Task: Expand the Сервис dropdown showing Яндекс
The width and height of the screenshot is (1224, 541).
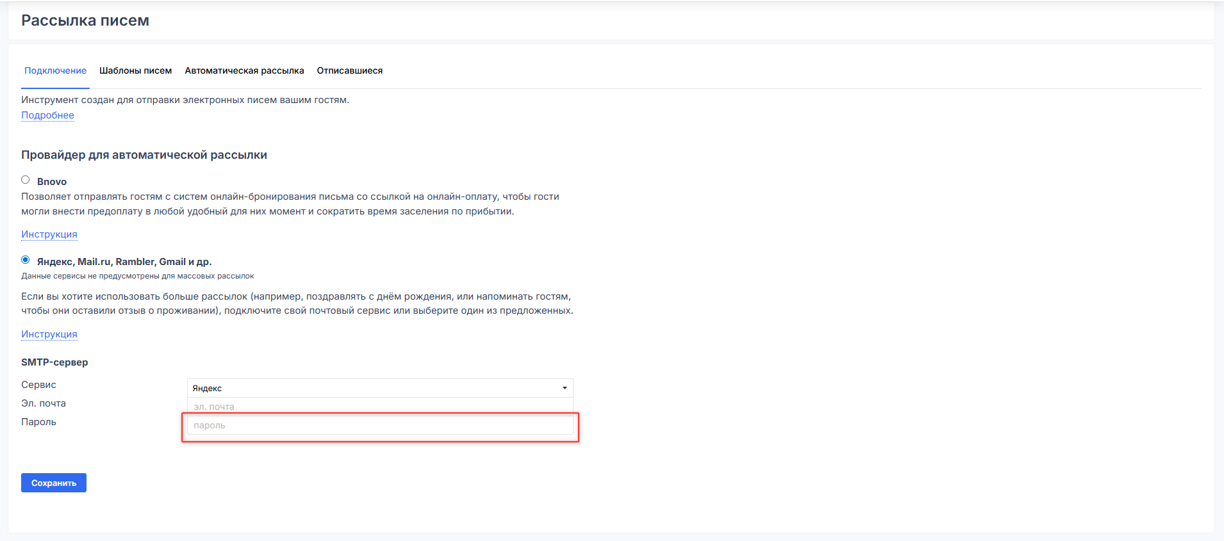Action: (372, 388)
